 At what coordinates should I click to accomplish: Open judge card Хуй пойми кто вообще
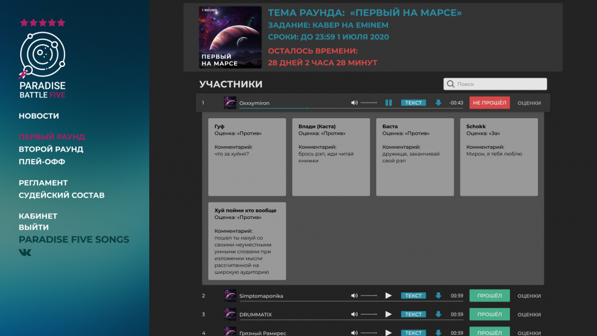click(x=247, y=241)
